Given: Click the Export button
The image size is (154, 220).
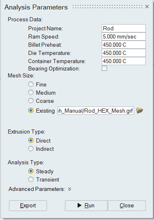Looking at the screenshot, I should point(28,206).
